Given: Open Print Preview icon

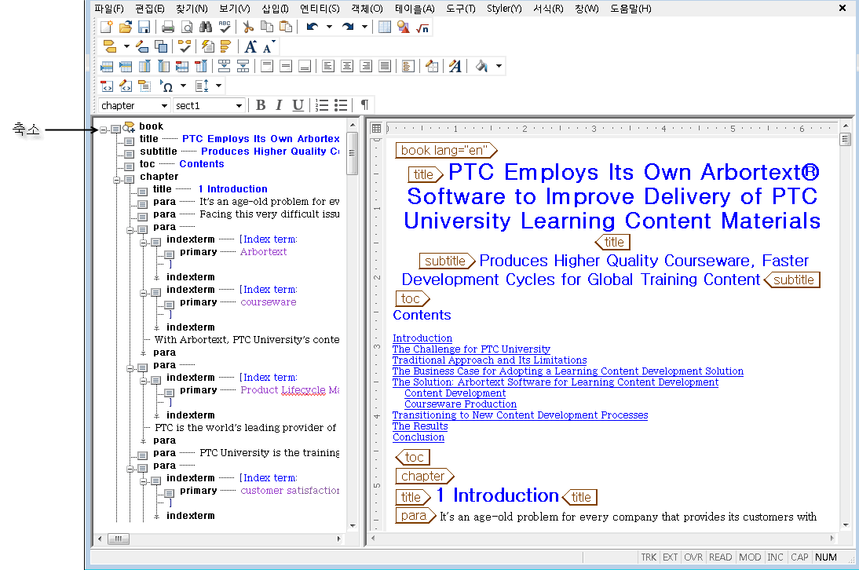Looking at the screenshot, I should click(187, 27).
